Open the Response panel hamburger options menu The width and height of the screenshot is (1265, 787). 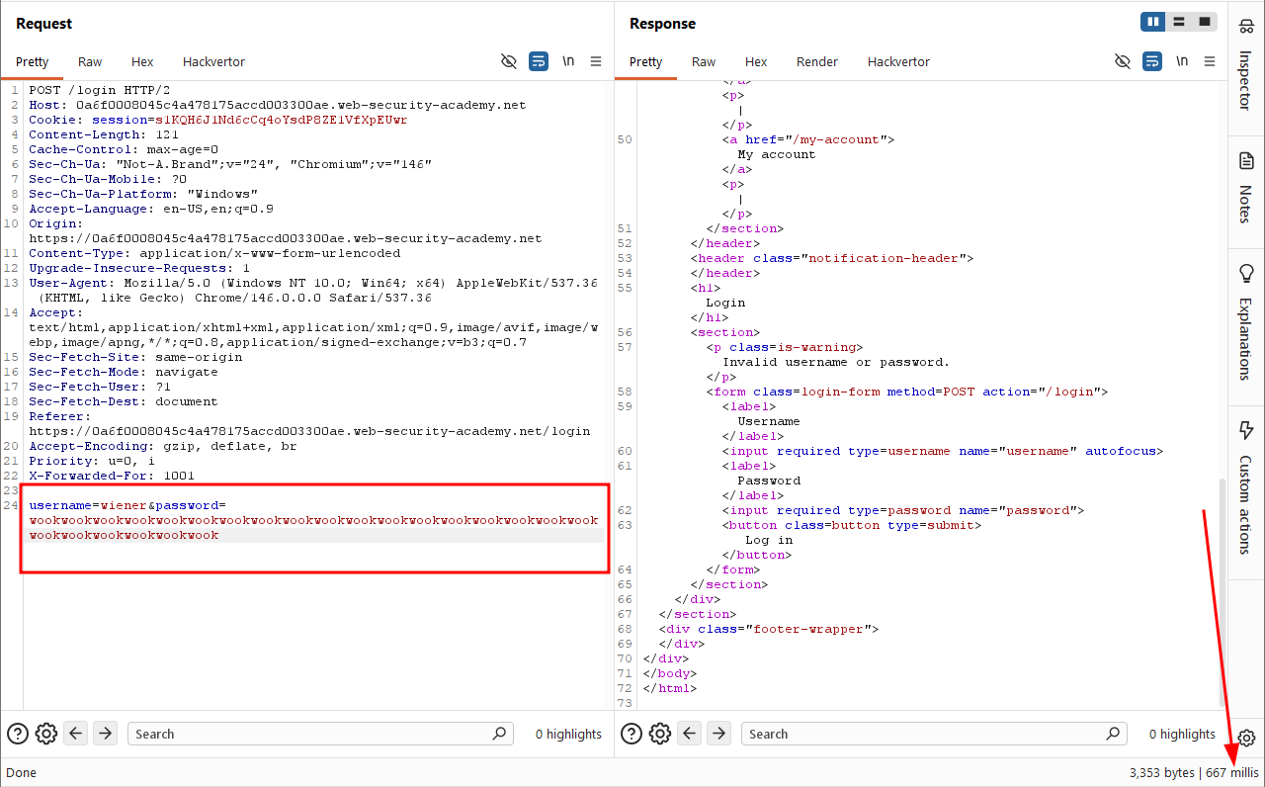[x=1210, y=61]
